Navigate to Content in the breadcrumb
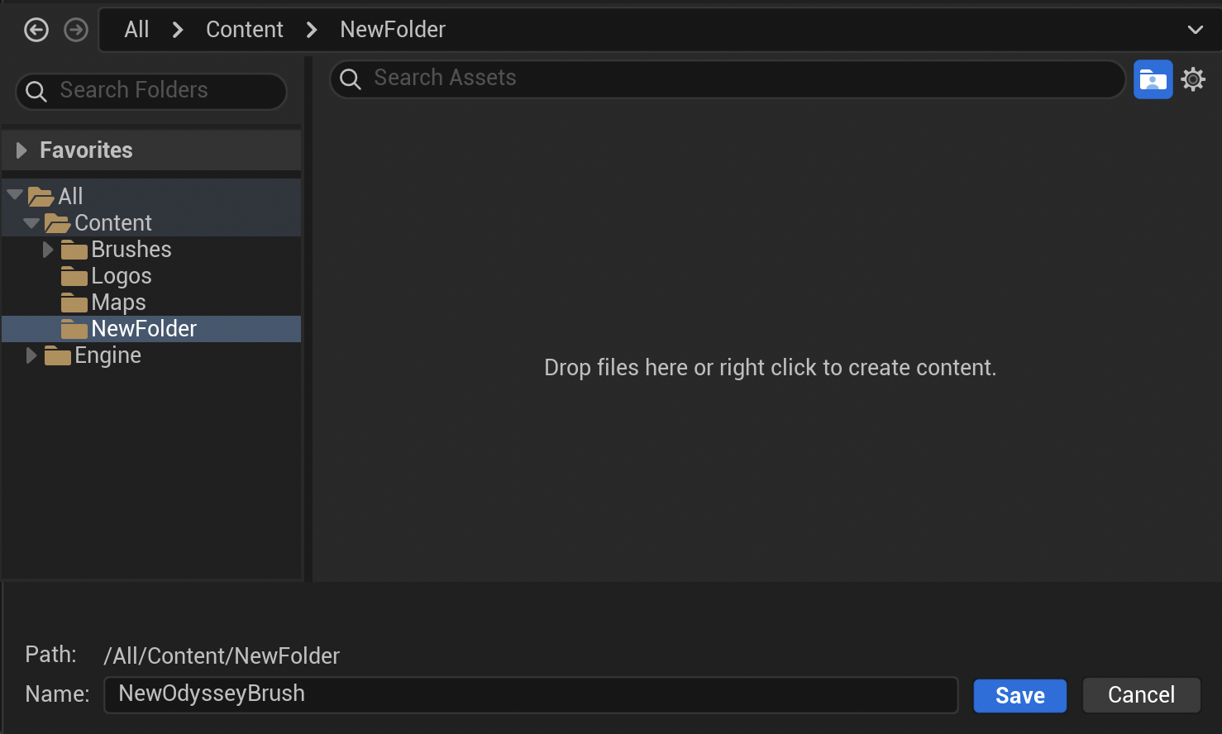 (244, 30)
